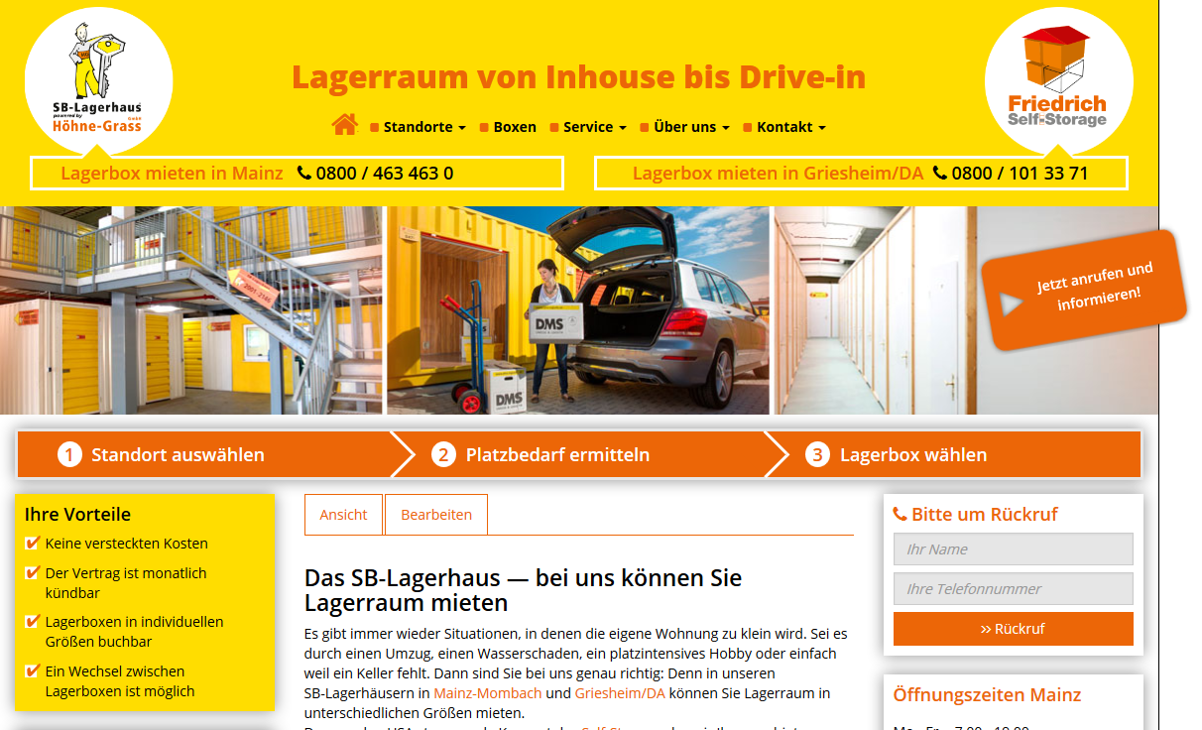Click the play arrow on the call banner
The image size is (1202, 730).
[x=1011, y=304]
